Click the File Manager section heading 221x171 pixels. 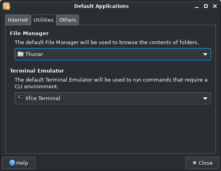pyautogui.click(x=29, y=33)
